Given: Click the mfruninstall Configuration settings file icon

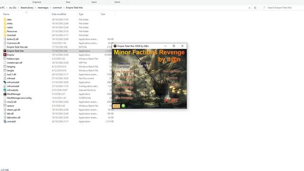Looking at the screenshot, I should 5,86.
